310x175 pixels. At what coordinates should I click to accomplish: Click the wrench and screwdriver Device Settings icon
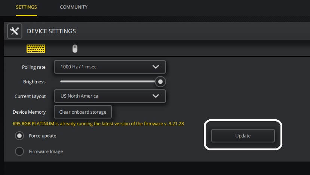pyautogui.click(x=15, y=31)
